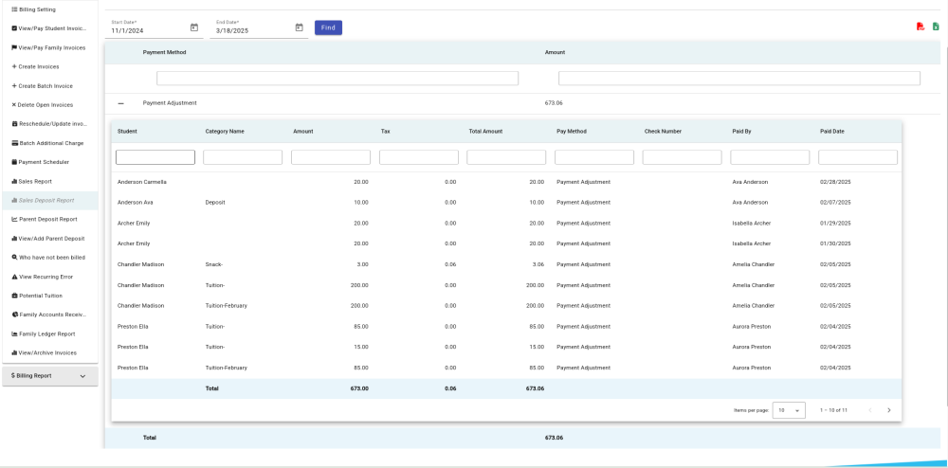Open Who have not been billed

click(50, 258)
